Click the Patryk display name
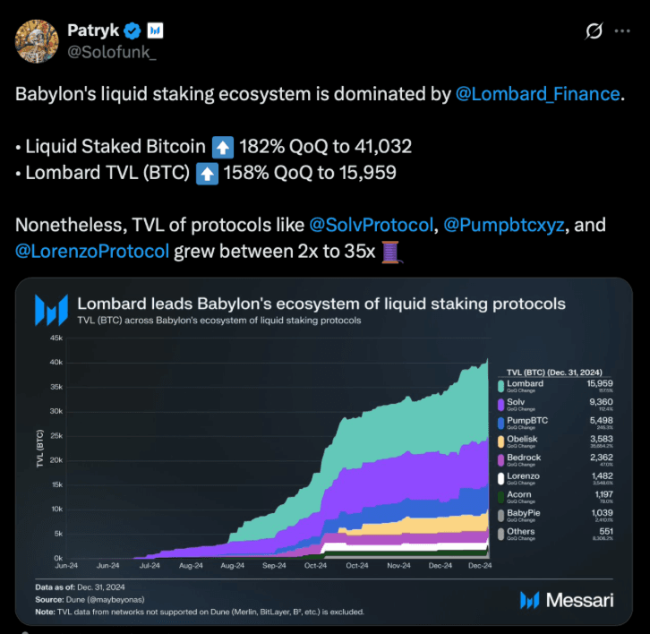This screenshot has width=650, height=634. [92, 30]
